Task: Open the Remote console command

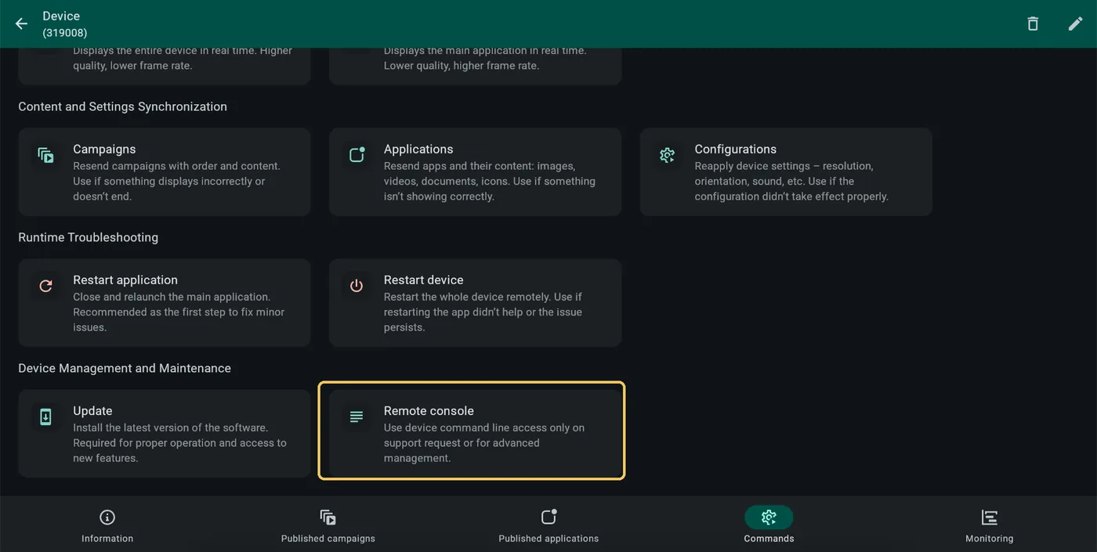Action: 475,434
